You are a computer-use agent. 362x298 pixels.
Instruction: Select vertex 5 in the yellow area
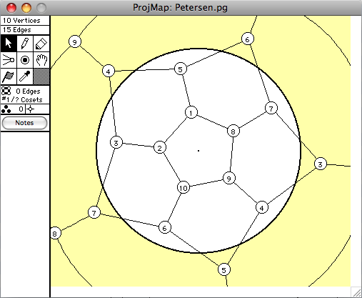[224, 269]
